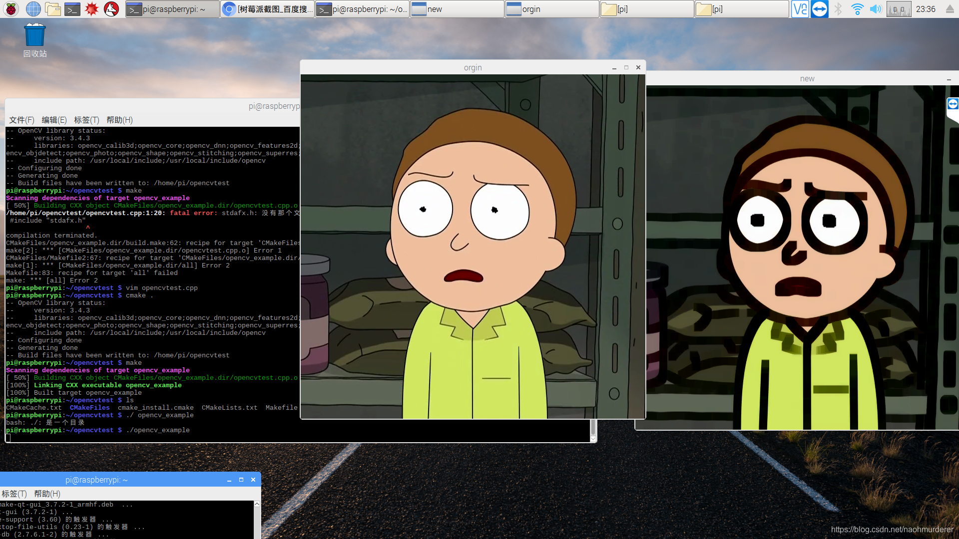Click "CMakeCache.txt" in the ls output
Image resolution: width=959 pixels, height=539 pixels.
click(34, 408)
